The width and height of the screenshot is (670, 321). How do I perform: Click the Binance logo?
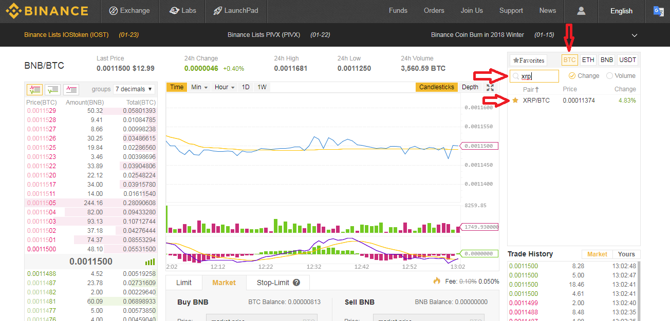tap(47, 10)
